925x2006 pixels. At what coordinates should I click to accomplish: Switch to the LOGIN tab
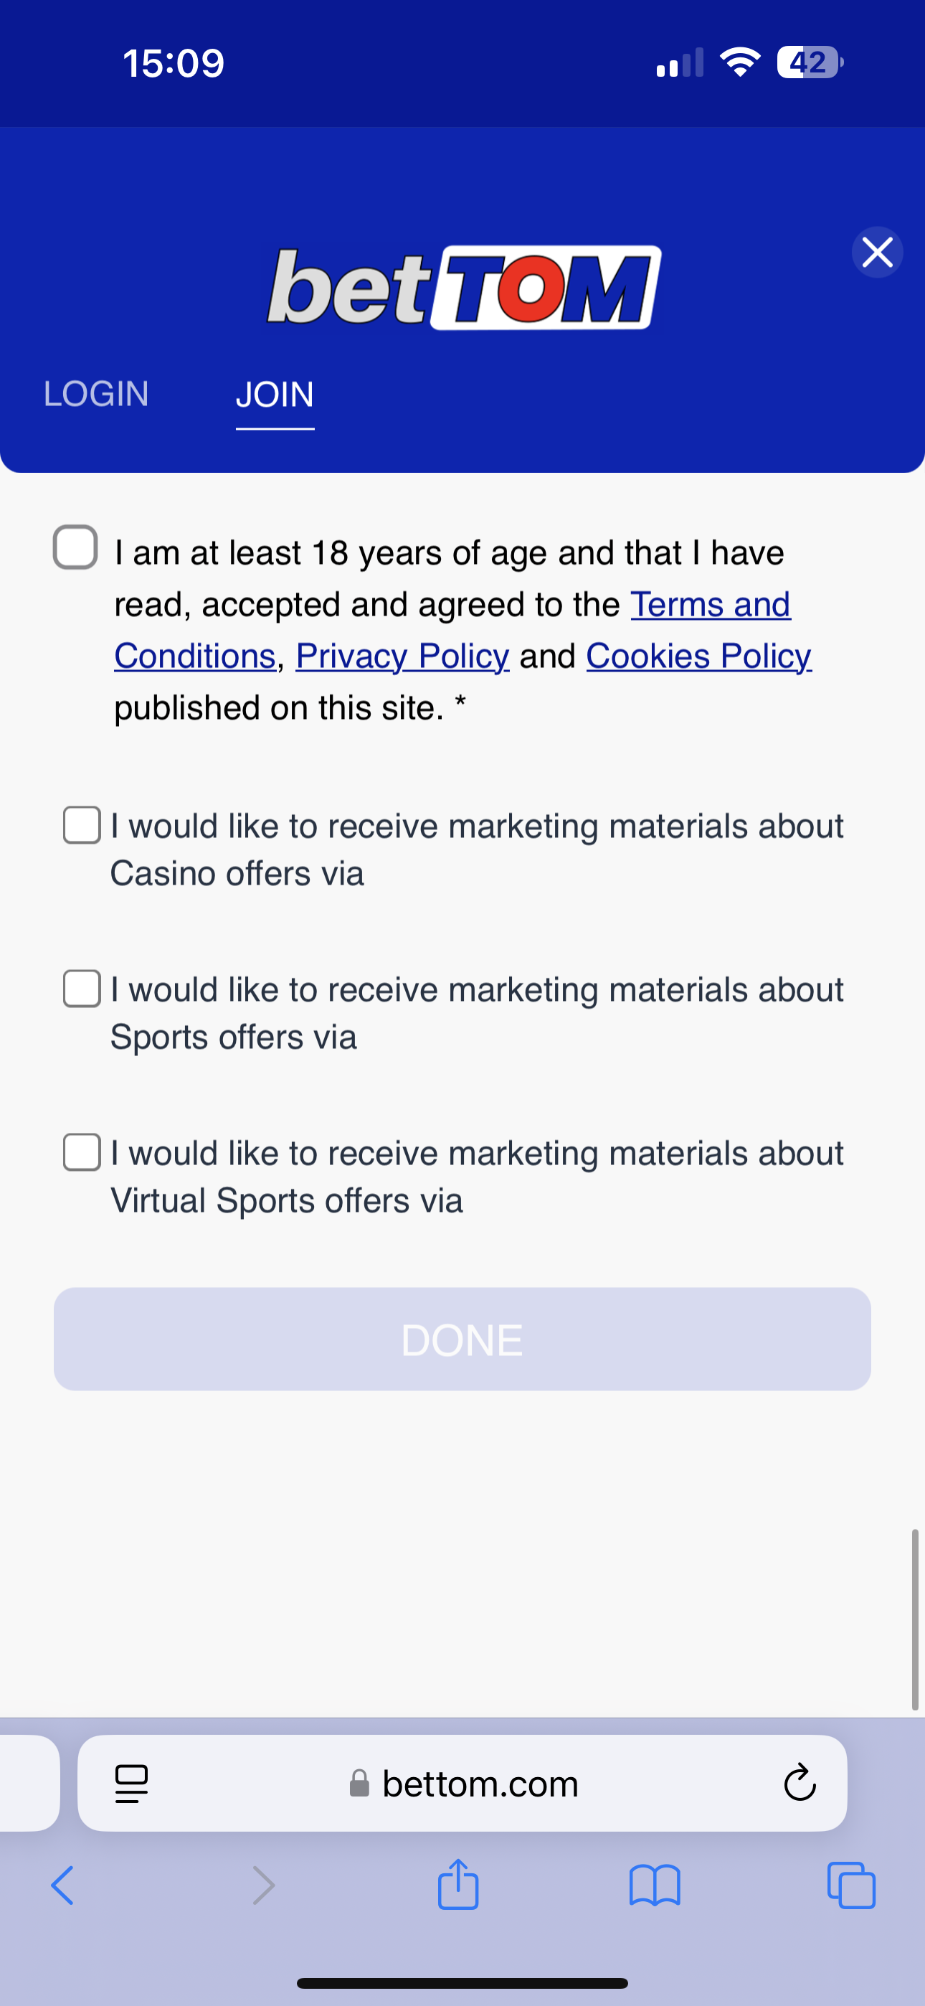pos(96,394)
